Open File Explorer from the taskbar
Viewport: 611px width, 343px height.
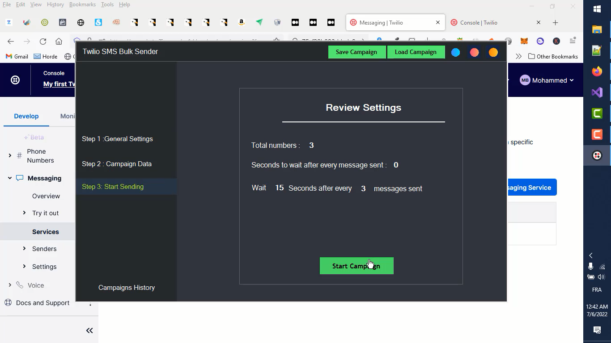[597, 29]
